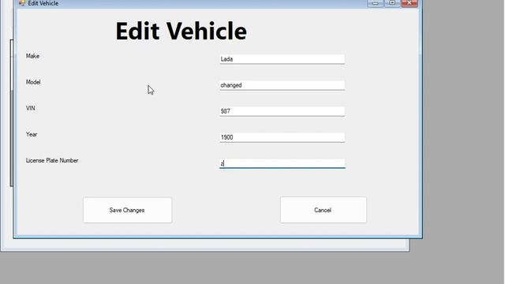The height and width of the screenshot is (284, 505).
Task: Click the Save Changes button
Action: tap(127, 210)
